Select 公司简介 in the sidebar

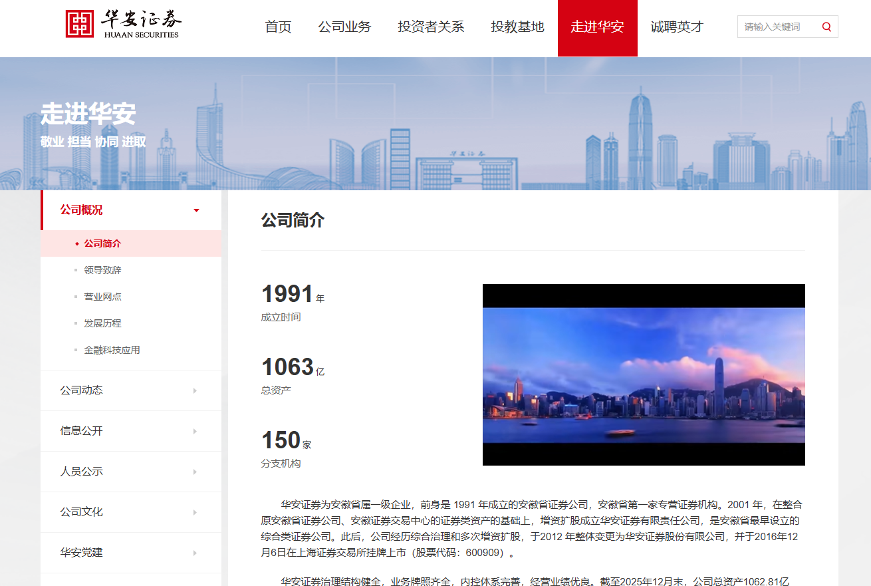tap(101, 243)
